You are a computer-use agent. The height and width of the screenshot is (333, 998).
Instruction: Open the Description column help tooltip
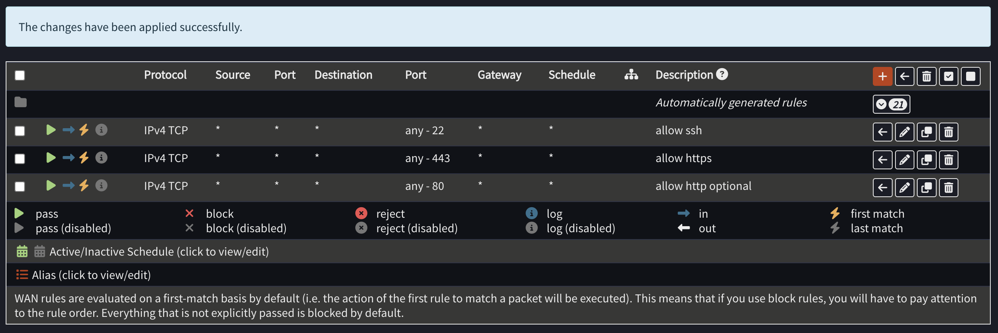click(x=722, y=74)
